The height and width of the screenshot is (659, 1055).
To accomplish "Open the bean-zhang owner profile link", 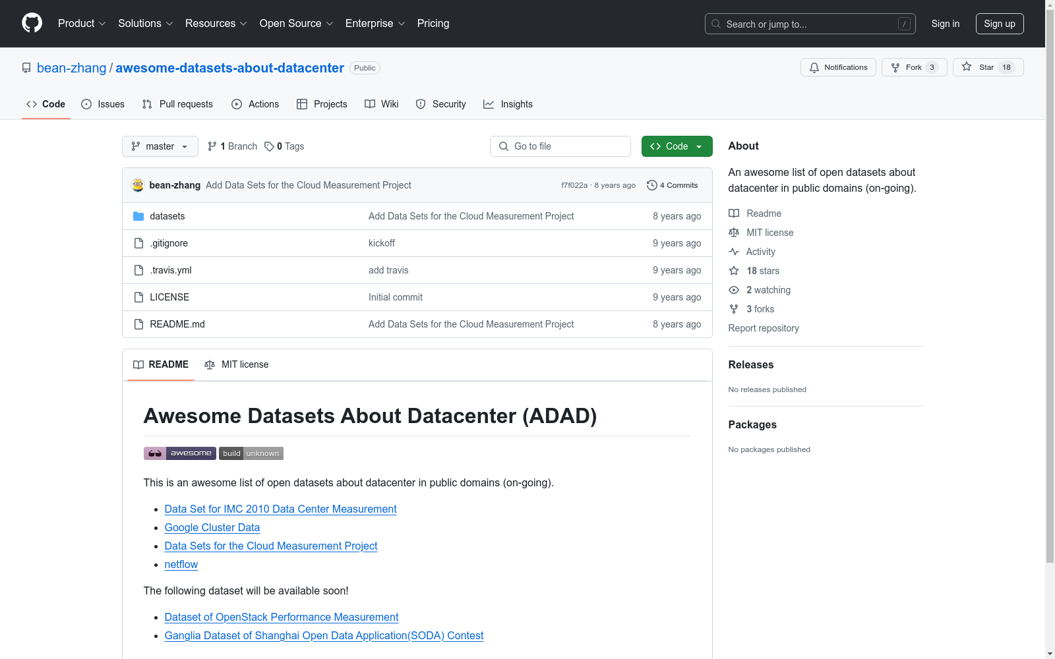I will point(71,68).
